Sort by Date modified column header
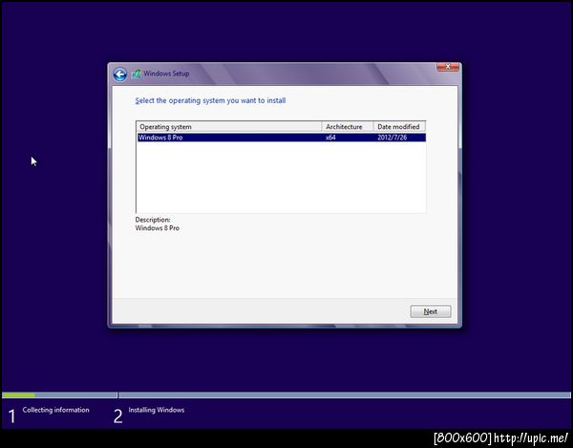This screenshot has height=448, width=573. [x=399, y=127]
